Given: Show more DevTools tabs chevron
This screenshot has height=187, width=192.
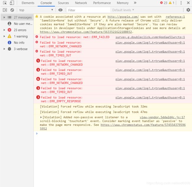Looking at the screenshot, I should (x=135, y=3).
